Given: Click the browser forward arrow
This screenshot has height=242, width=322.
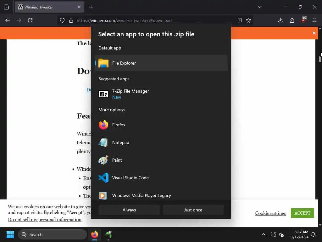Looking at the screenshot, I should 19,20.
